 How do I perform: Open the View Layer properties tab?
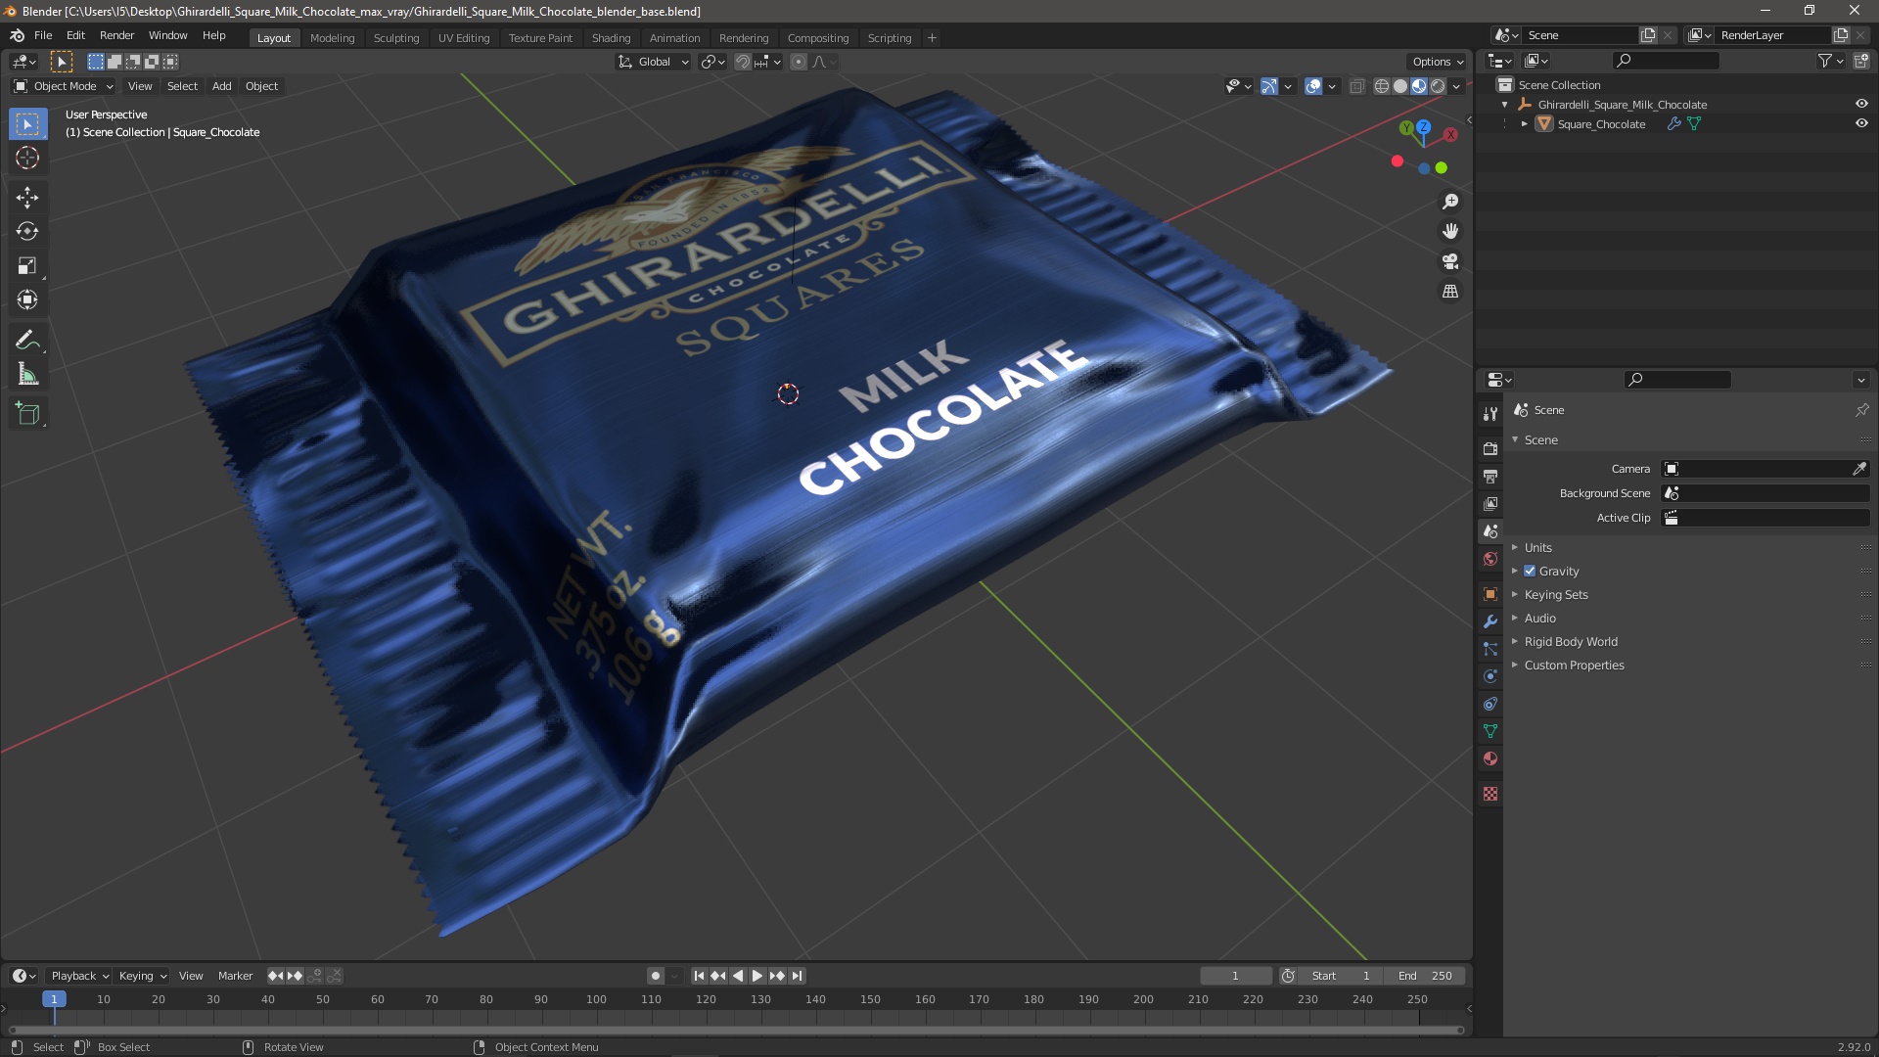[1490, 503]
